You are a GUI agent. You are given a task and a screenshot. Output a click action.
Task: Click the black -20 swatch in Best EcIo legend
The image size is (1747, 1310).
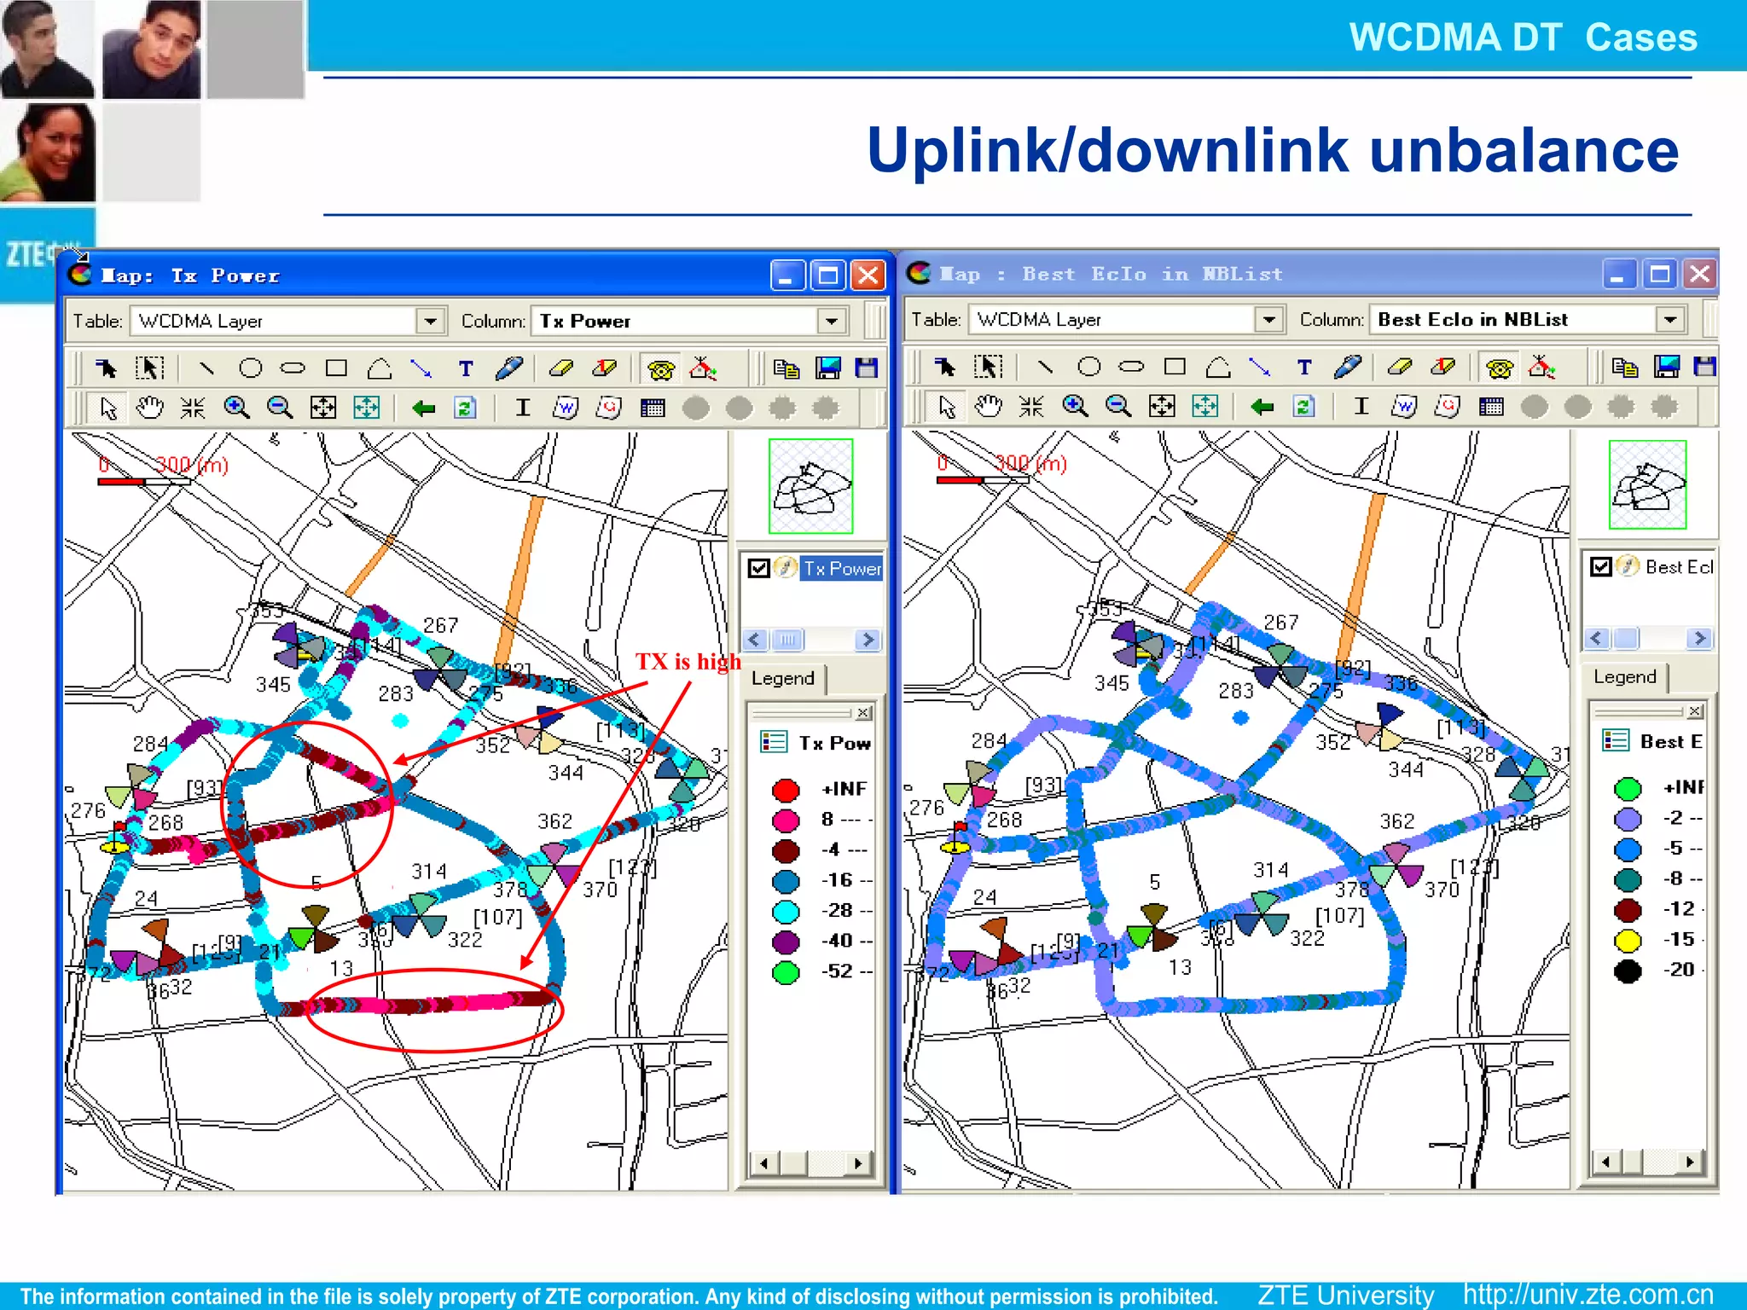[x=1628, y=971]
